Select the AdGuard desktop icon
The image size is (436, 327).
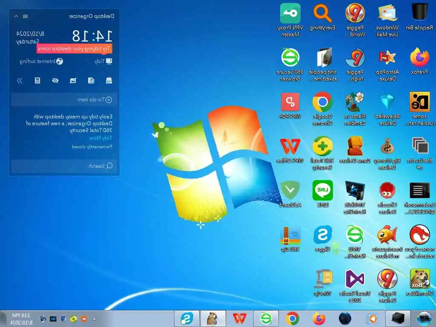coord(290,194)
